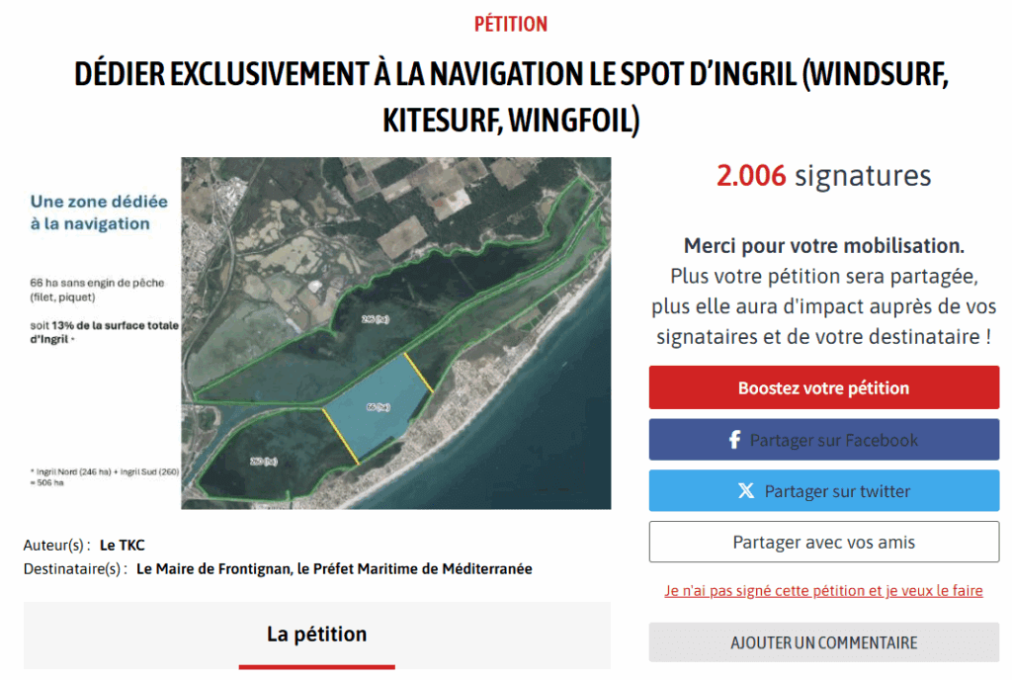Click the 2.006 signatures counter
The height and width of the screenshot is (680, 1012).
click(823, 176)
